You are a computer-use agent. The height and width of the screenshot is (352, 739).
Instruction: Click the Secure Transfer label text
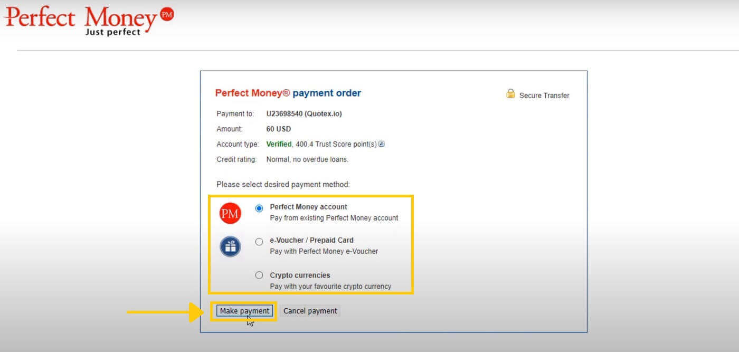click(545, 96)
